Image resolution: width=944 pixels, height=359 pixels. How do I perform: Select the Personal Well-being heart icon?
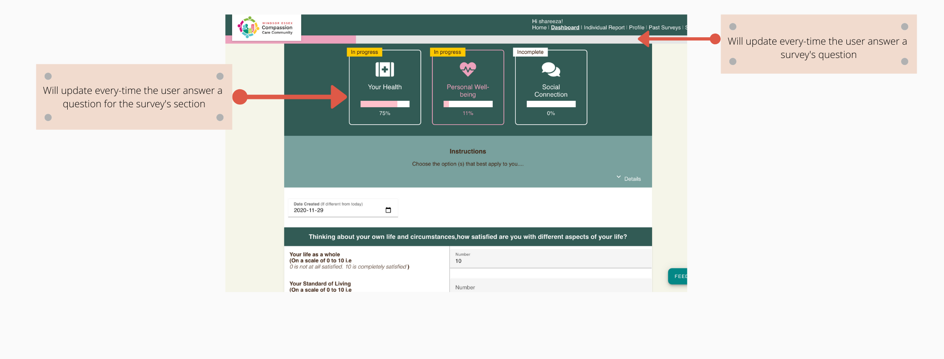pos(467,69)
